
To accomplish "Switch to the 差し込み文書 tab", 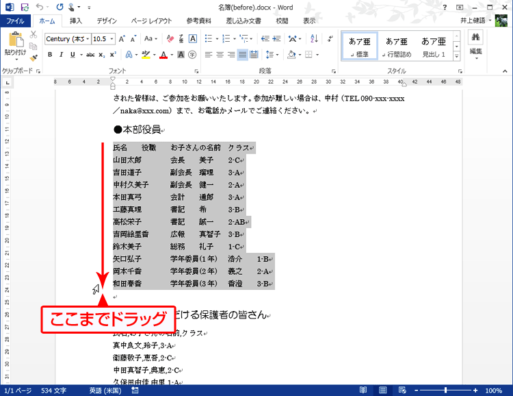I will (x=244, y=21).
